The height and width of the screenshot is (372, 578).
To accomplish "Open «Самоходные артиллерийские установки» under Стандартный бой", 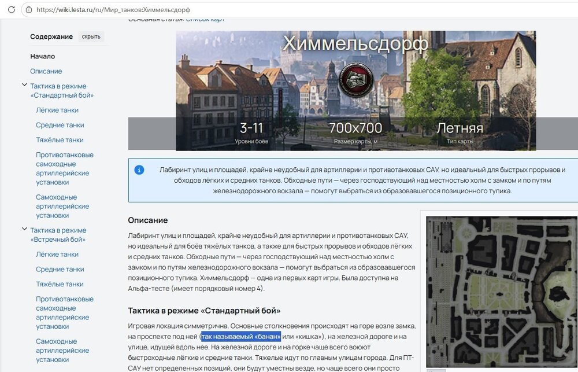I will (x=62, y=206).
